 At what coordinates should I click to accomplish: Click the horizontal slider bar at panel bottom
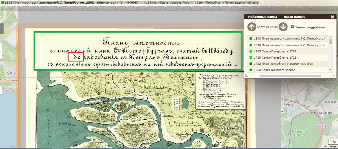pyautogui.click(x=290, y=76)
